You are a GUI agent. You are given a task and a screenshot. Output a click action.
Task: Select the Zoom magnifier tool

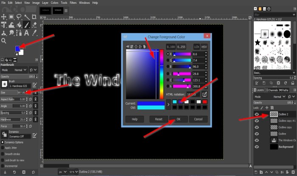3,41
